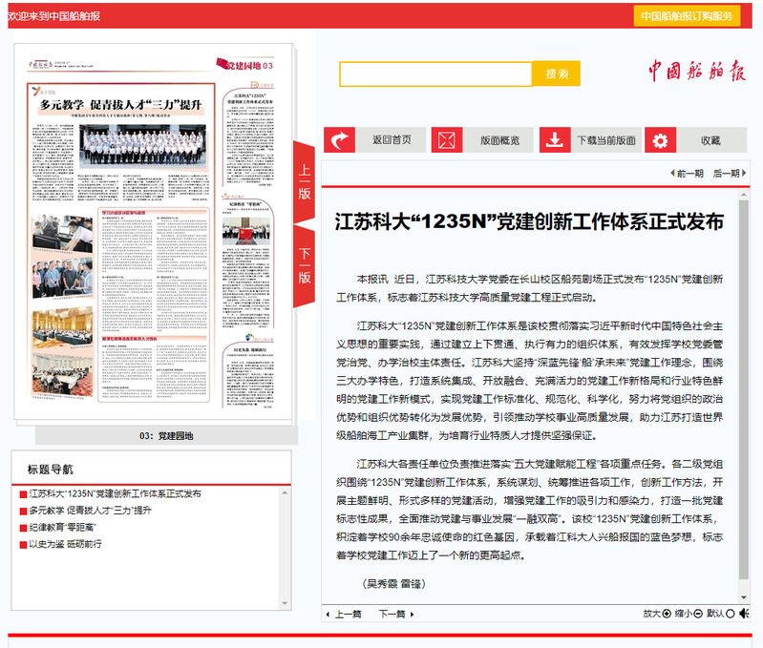This screenshot has height=648, width=763.
Task: Click the download current page icon
Action: 555,140
